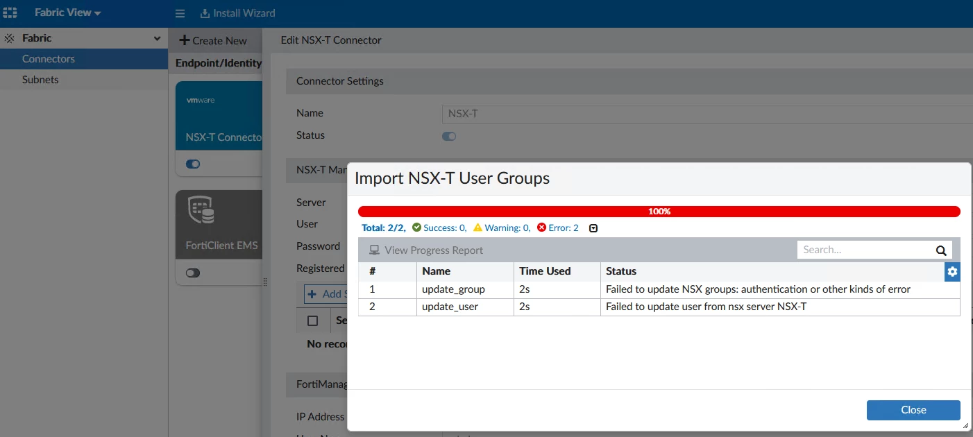This screenshot has height=437, width=973.
Task: Toggle the FortiClient EMS card switch
Action: [x=193, y=273]
